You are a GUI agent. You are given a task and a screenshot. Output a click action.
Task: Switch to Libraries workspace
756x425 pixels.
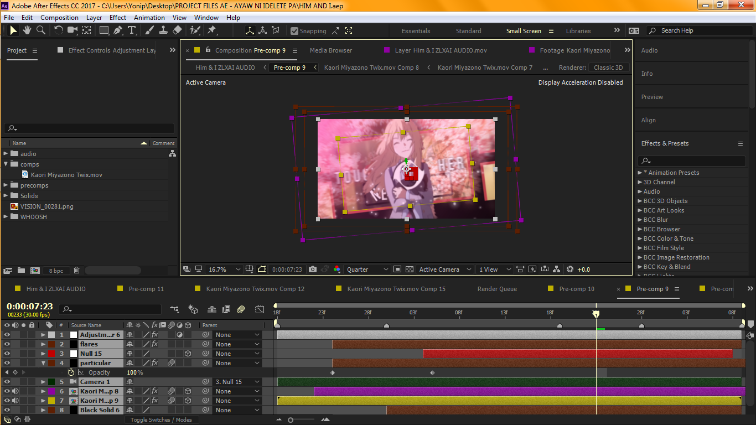tap(578, 31)
